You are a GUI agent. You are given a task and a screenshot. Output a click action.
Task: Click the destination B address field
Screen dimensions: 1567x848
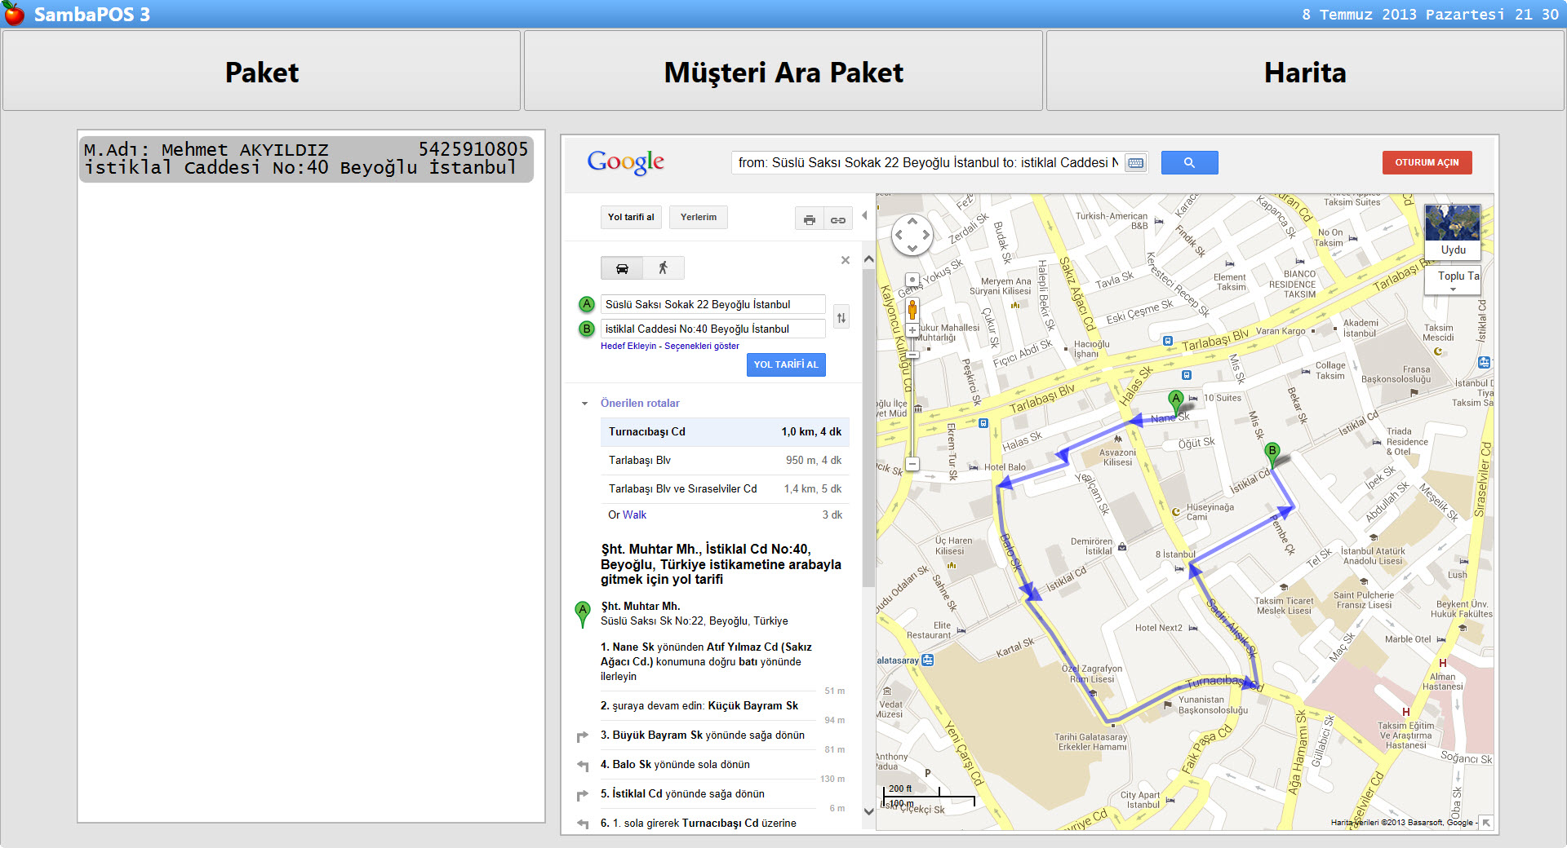[712, 329]
